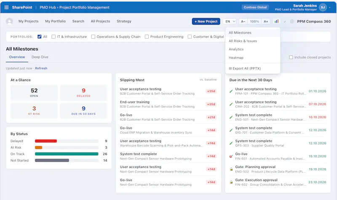The image size is (337, 200).
Task: Check the IT & Infrastructure portfolio filter
Action: (x=53, y=37)
